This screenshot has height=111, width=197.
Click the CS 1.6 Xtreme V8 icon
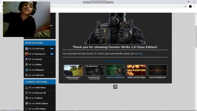click(26, 93)
